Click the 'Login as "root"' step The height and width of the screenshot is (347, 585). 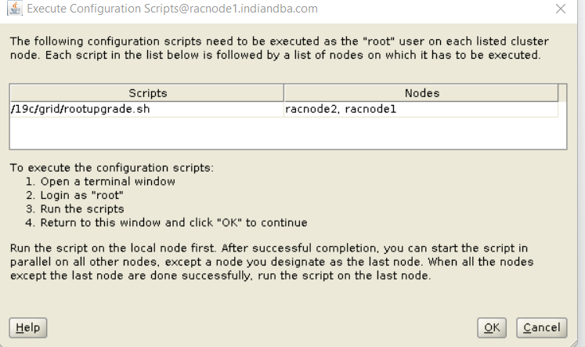74,195
